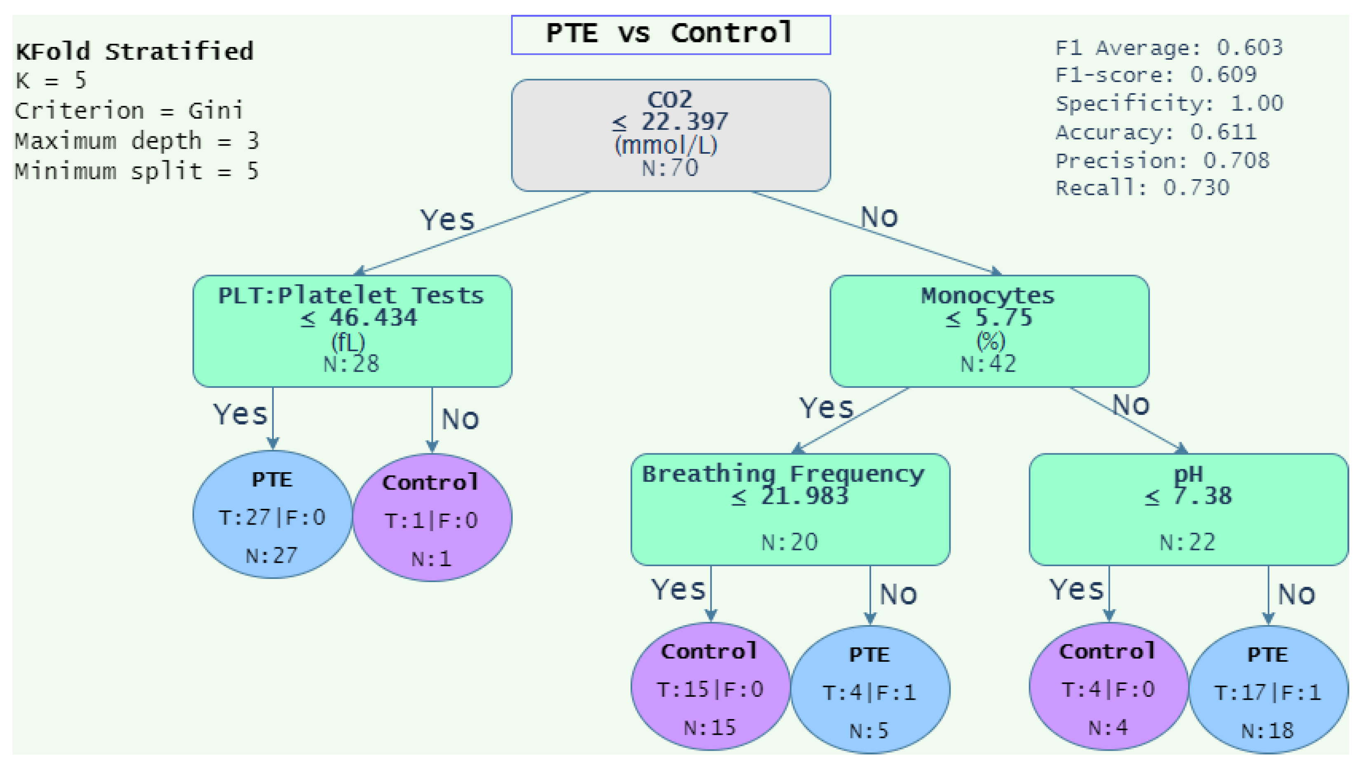The height and width of the screenshot is (766, 1360).
Task: Click the PTE leaf with N:27
Action: point(272,515)
